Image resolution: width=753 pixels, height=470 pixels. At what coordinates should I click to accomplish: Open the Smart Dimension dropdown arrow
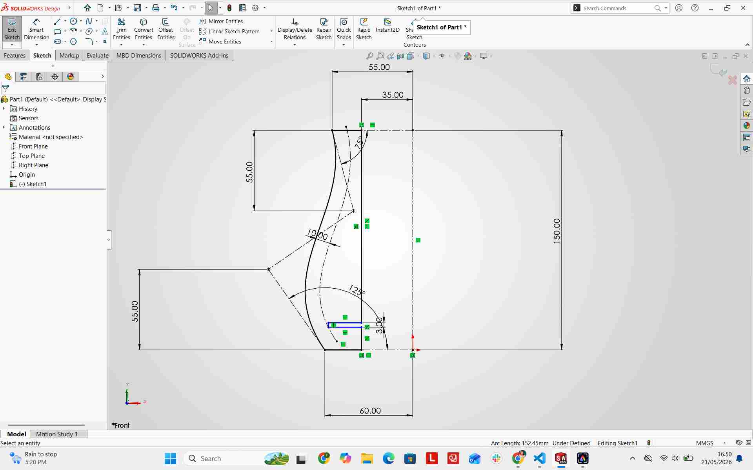pos(36,45)
